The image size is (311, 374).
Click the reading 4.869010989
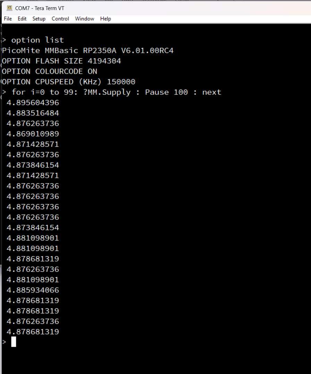tap(33, 134)
